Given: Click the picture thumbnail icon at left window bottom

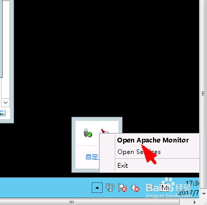Looking at the screenshot, I should click(x=3, y=113).
